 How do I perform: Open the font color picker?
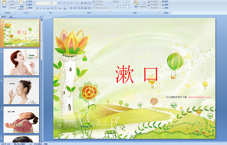[x=65, y=8]
